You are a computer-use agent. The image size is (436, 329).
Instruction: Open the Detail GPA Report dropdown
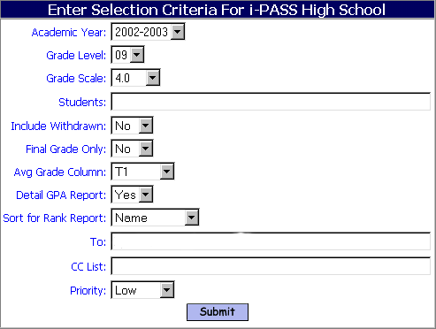pyautogui.click(x=132, y=195)
